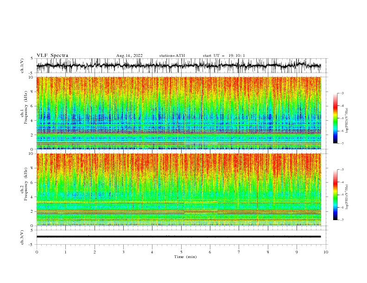This screenshot has height=283, width=367.
Task: Click the time axis tick label "0"
Action: [37, 252]
